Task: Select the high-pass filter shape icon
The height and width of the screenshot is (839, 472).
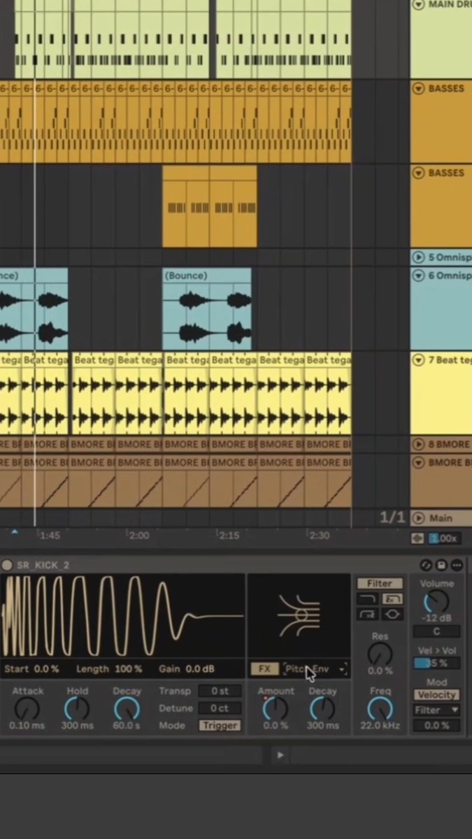Action: tap(368, 615)
